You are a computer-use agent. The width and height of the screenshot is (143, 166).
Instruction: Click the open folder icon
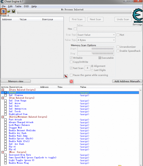(9, 11)
